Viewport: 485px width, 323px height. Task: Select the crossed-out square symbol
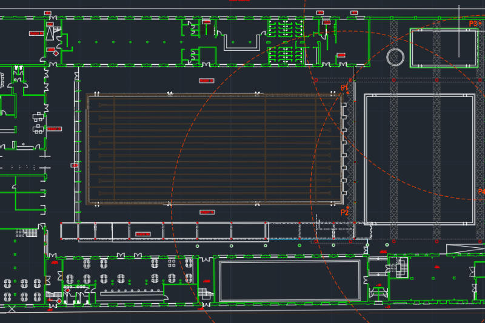click(x=12, y=308)
